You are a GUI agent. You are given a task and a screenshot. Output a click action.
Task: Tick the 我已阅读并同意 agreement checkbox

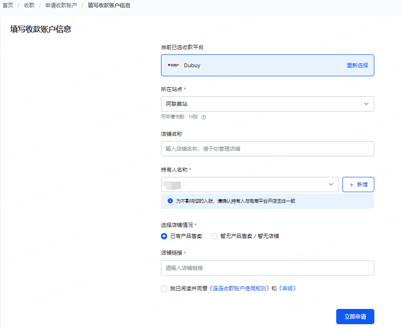point(164,288)
